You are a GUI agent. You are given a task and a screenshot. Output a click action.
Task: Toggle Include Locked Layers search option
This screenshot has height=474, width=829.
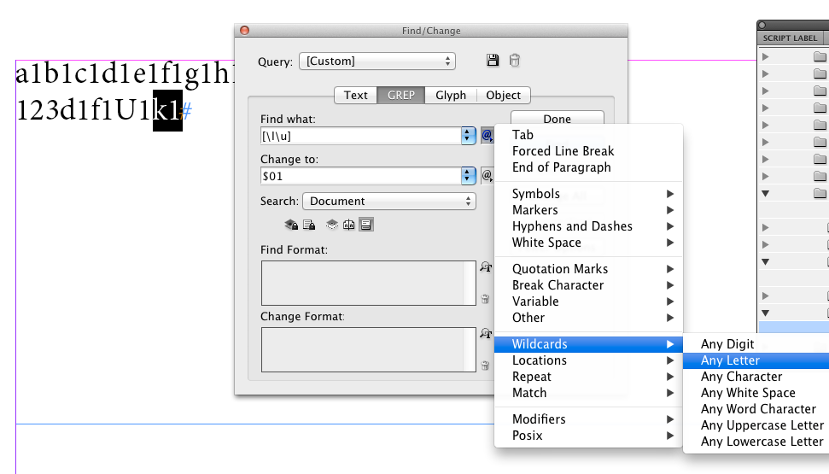(x=291, y=225)
